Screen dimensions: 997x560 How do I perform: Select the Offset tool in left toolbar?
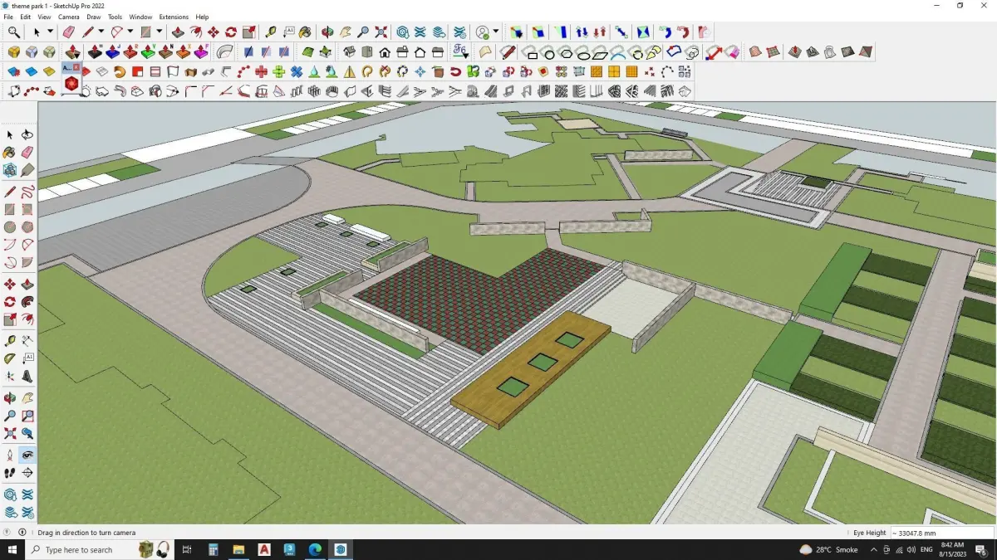pyautogui.click(x=27, y=319)
